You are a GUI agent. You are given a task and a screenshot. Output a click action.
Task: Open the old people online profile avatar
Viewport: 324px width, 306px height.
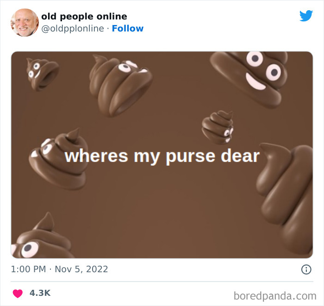click(x=25, y=23)
